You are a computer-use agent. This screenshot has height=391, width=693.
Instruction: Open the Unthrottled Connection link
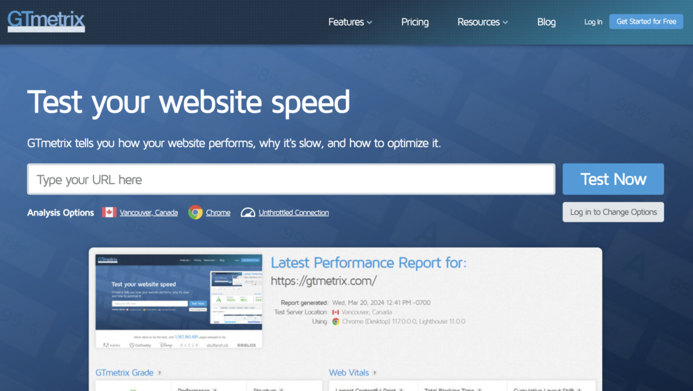pyautogui.click(x=293, y=211)
